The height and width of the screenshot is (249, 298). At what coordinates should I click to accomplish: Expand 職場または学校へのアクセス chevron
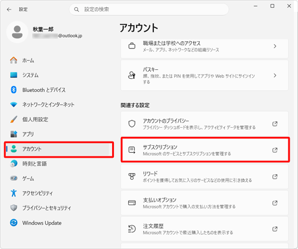275,46
